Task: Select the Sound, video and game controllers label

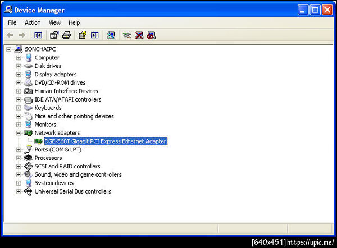Action: click(78, 174)
